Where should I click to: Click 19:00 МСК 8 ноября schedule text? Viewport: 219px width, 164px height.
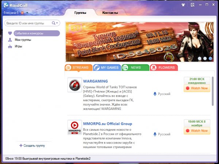pos(197,123)
